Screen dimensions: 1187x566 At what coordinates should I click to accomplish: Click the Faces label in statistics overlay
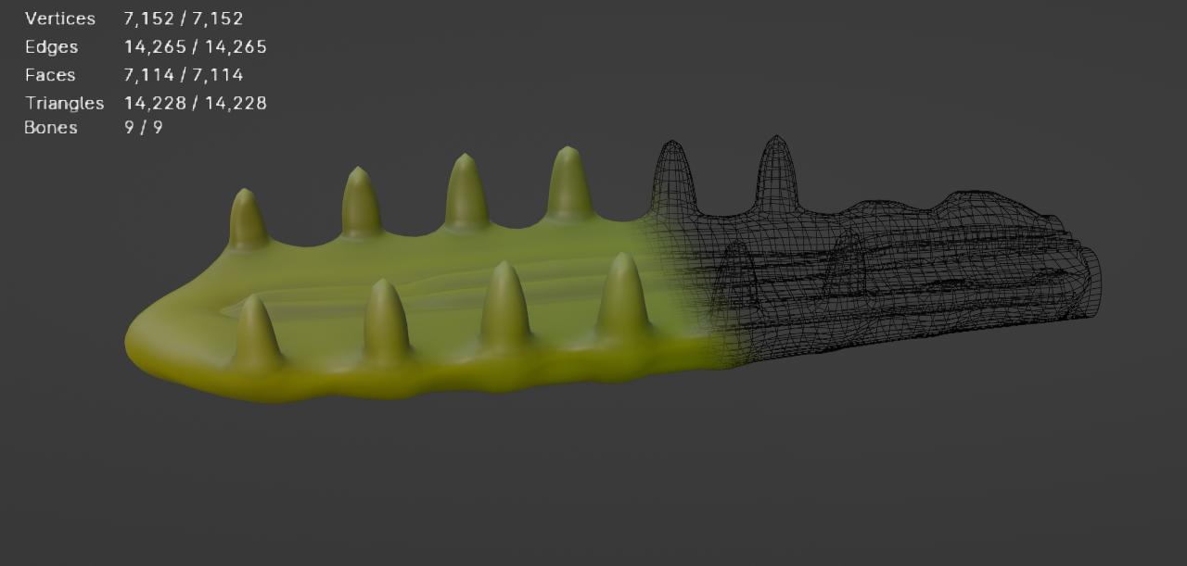[x=50, y=75]
